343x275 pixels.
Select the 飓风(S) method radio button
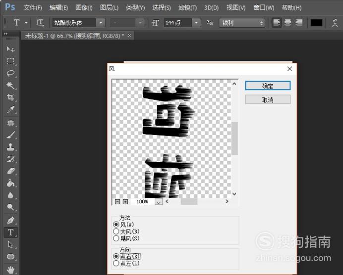116,238
